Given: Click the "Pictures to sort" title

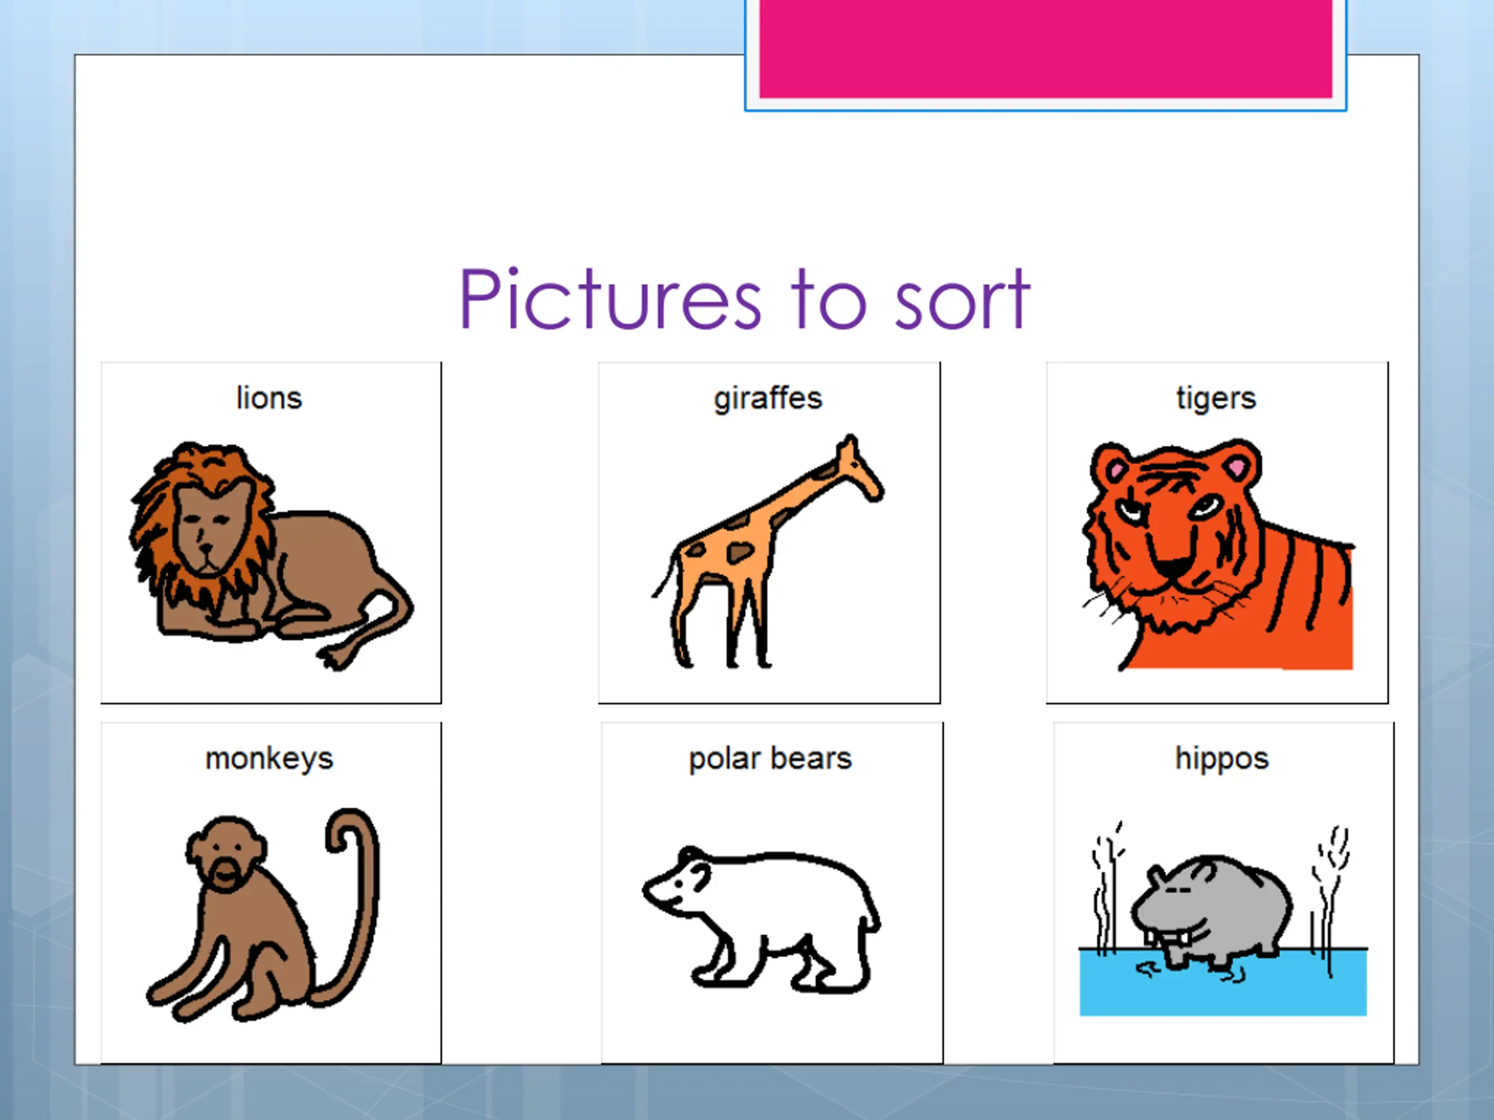Looking at the screenshot, I should point(745,299).
